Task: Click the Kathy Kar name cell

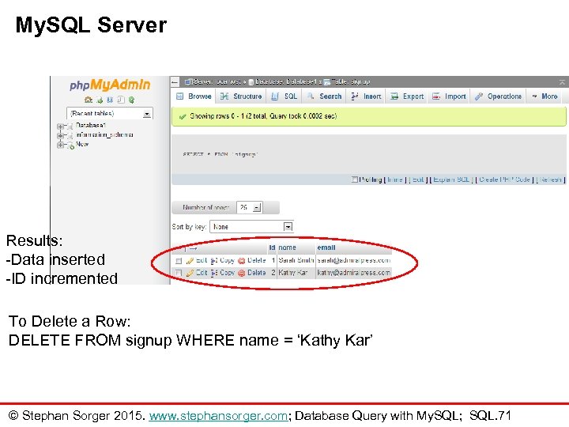Action: [x=296, y=273]
